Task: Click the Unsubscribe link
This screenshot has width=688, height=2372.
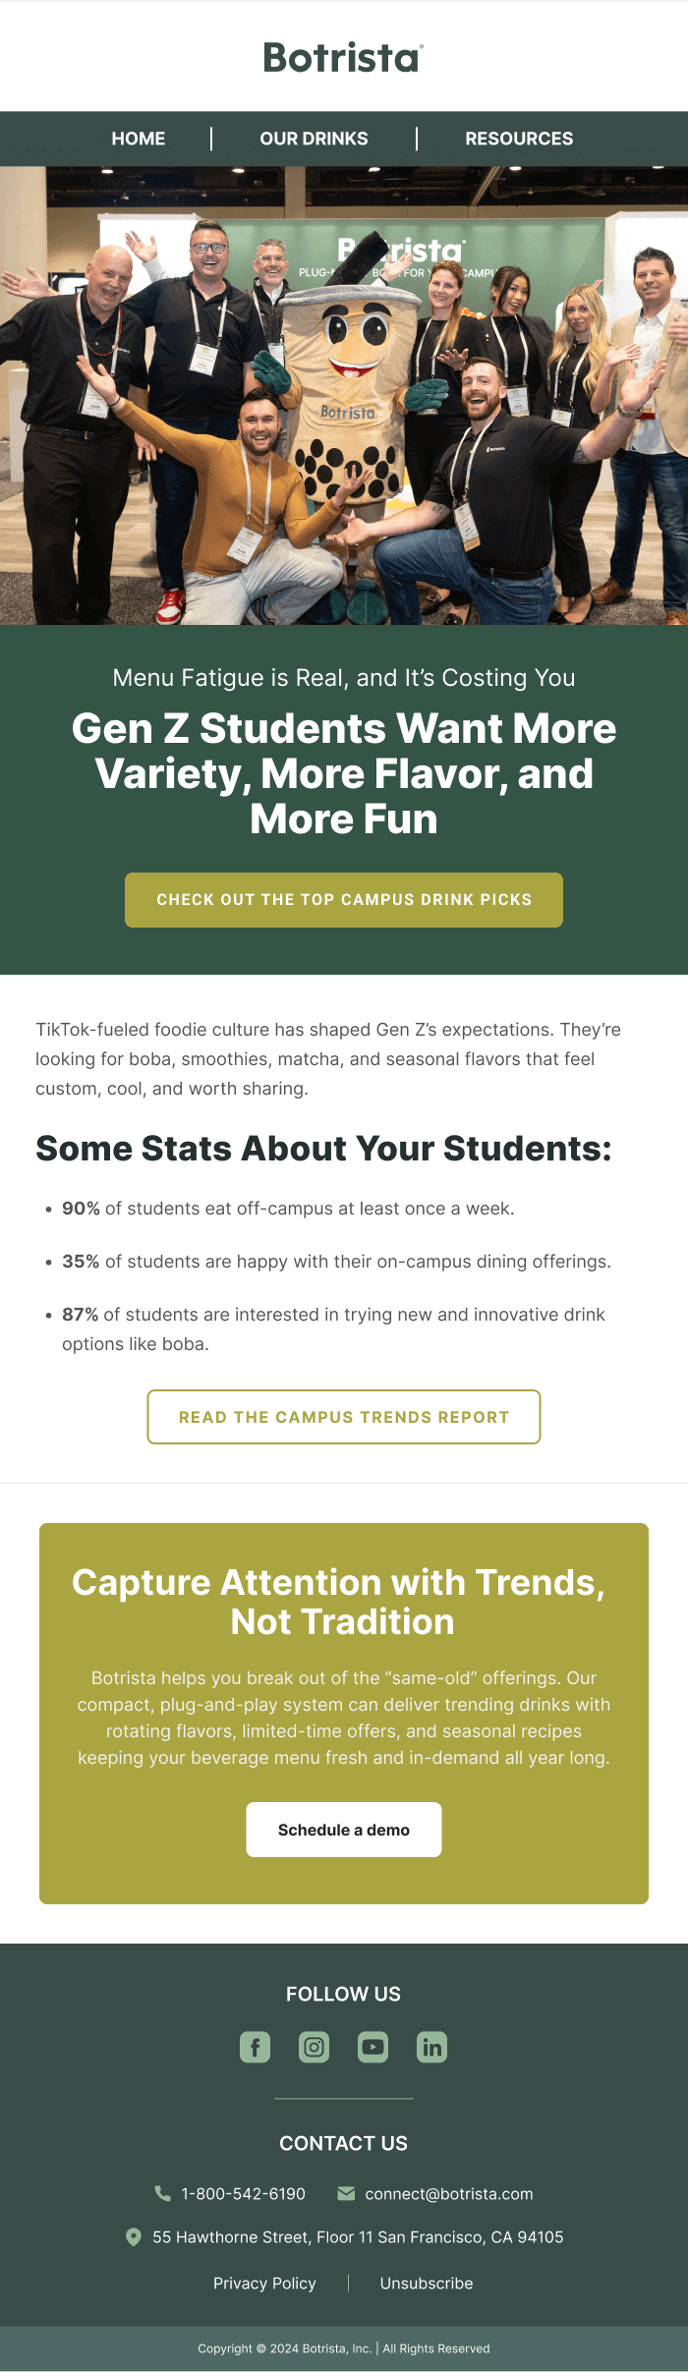Action: (427, 2283)
